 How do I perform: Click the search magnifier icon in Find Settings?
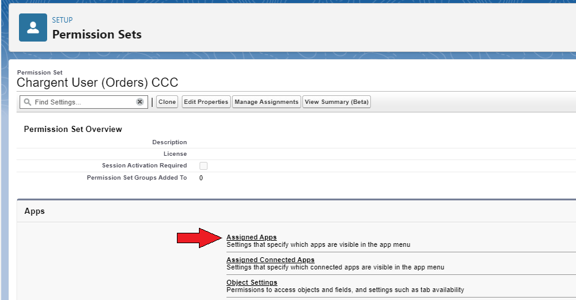coord(27,102)
